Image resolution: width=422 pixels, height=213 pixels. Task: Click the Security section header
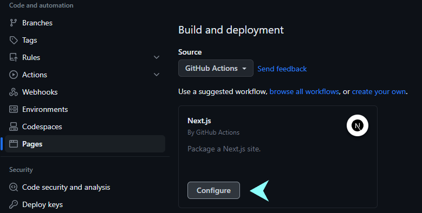point(21,170)
